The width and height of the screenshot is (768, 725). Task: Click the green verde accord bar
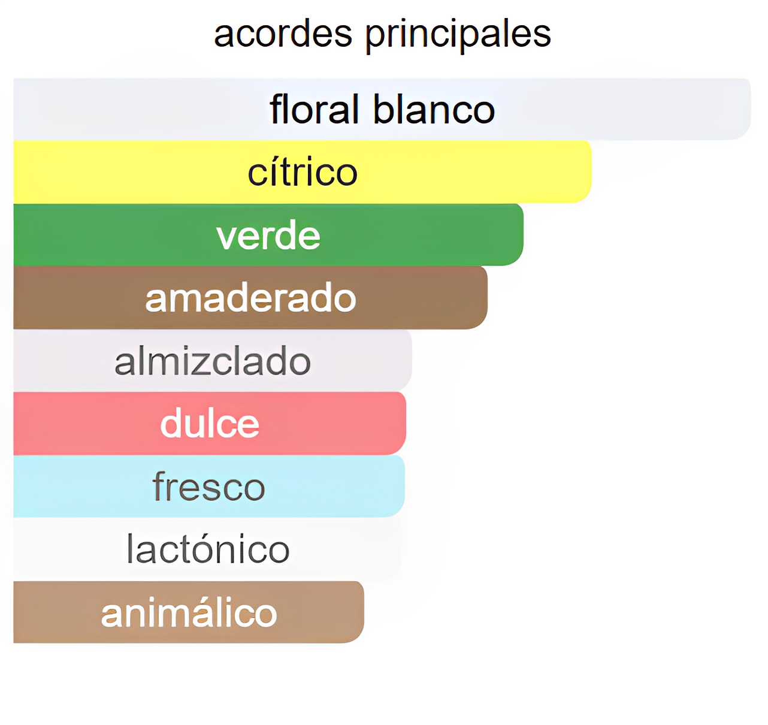(x=268, y=235)
